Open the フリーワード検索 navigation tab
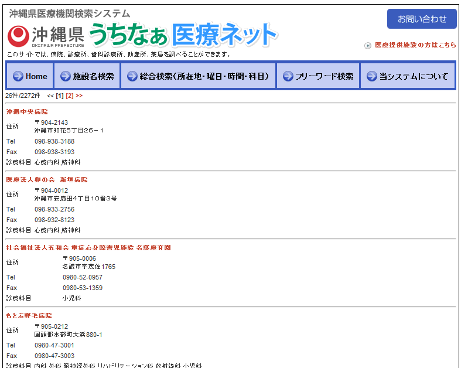 tap(318, 76)
